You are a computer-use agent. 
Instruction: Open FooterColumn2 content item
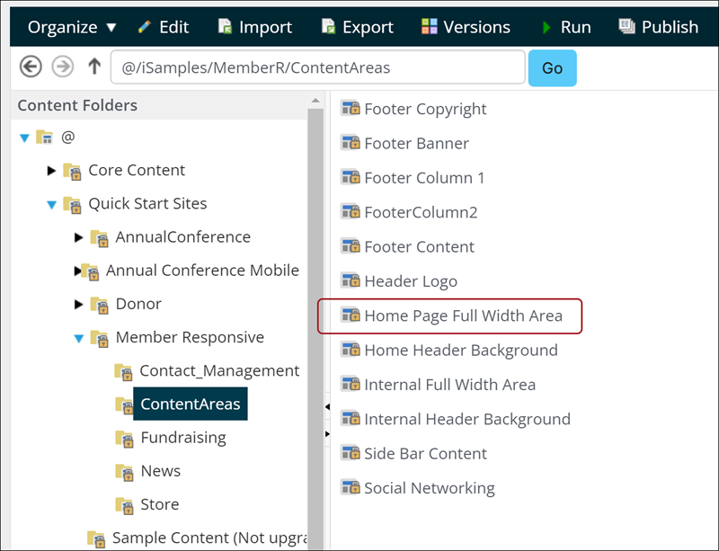click(x=421, y=212)
